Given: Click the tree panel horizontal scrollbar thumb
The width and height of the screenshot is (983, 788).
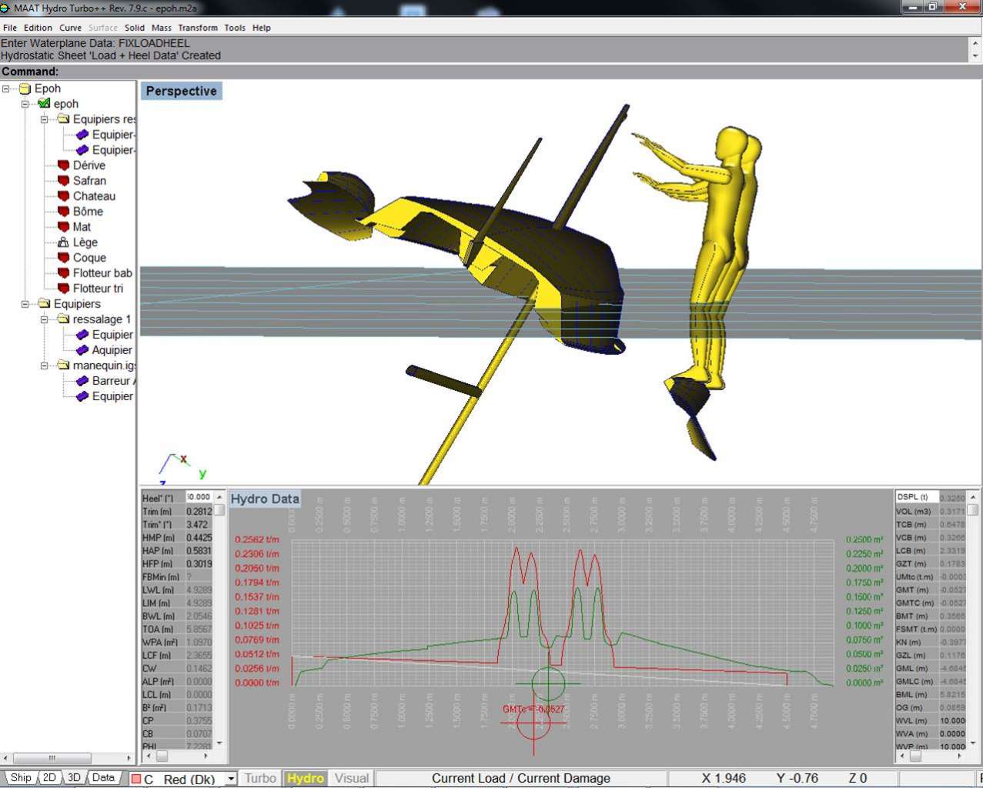Looking at the screenshot, I should point(52,757).
